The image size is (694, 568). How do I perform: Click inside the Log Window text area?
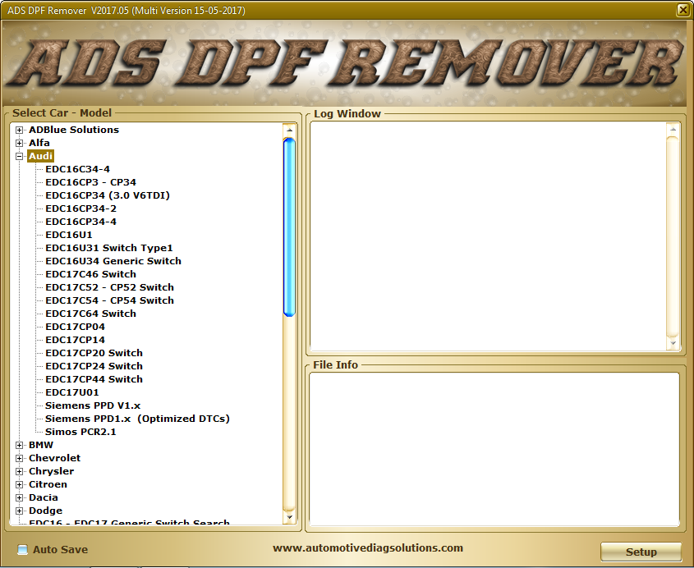pyautogui.click(x=488, y=236)
